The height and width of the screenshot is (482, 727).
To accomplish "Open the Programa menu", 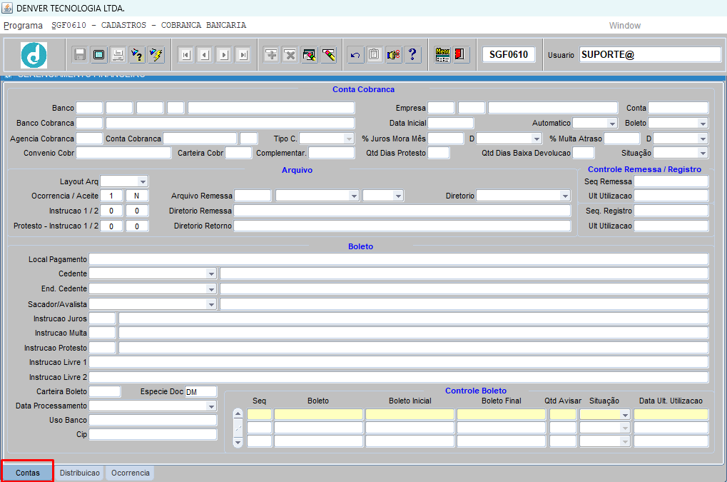I will [23, 26].
